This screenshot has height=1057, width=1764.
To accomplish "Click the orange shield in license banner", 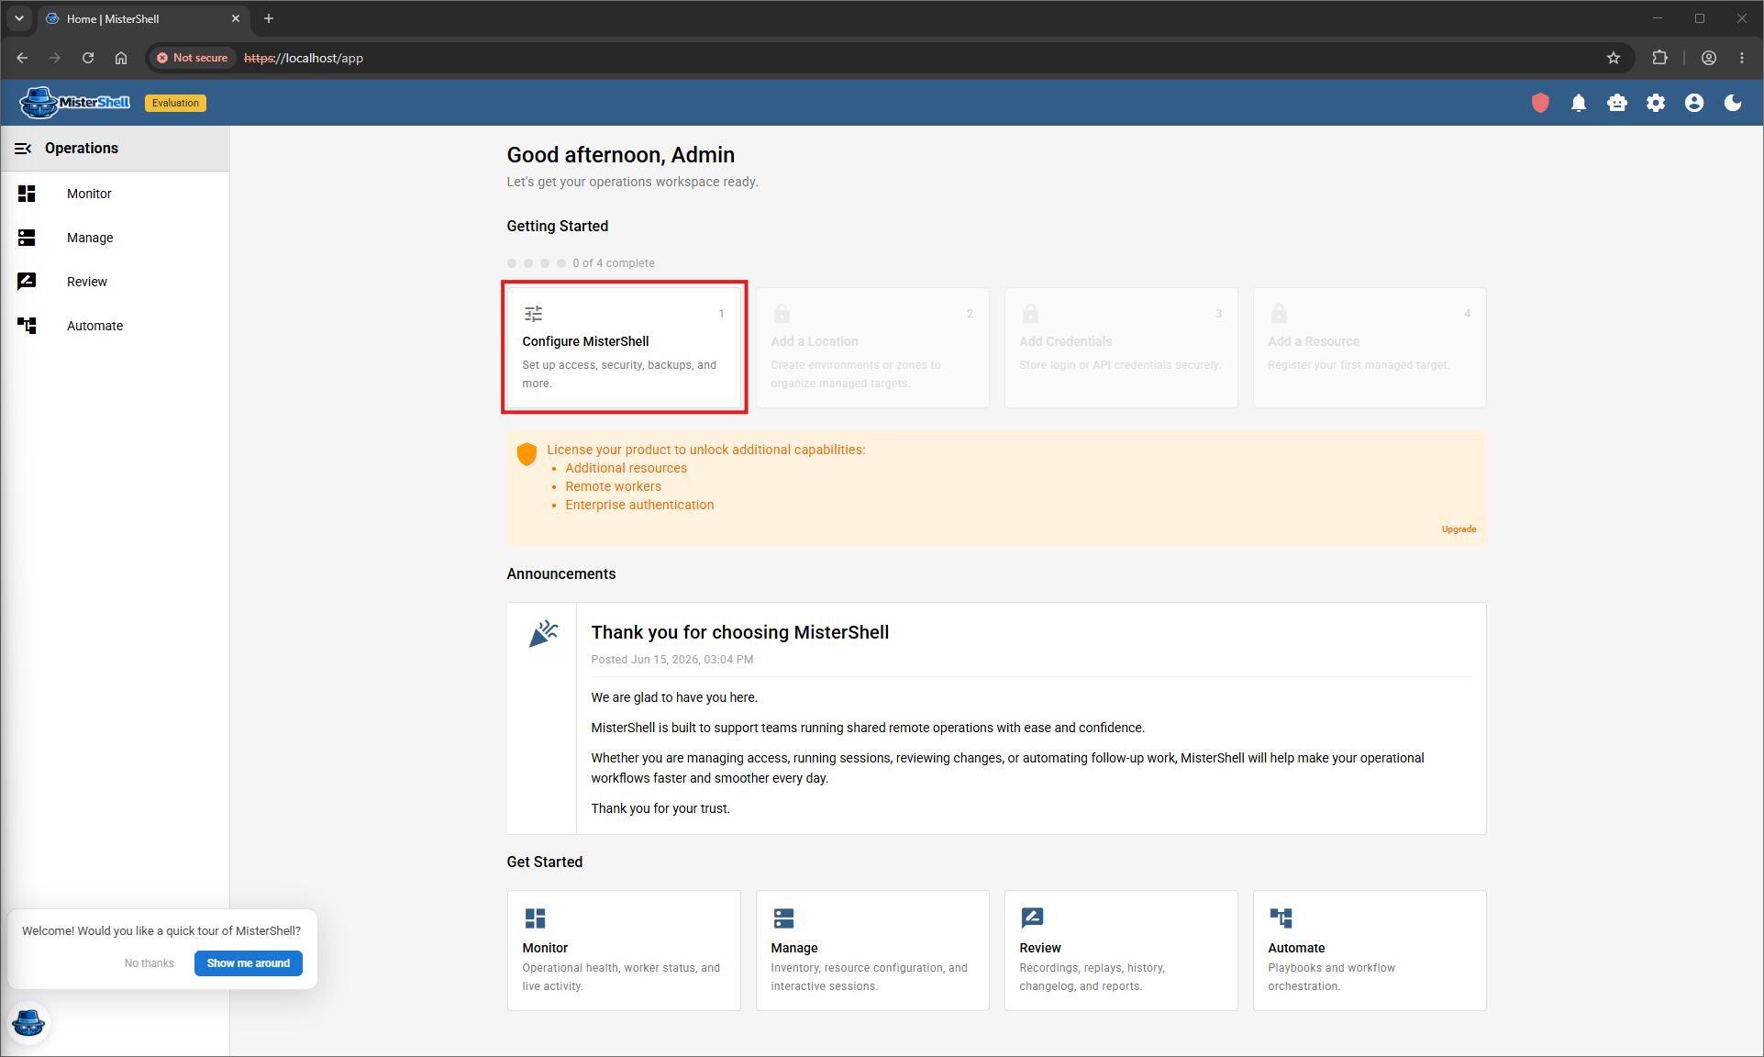I will click(527, 454).
